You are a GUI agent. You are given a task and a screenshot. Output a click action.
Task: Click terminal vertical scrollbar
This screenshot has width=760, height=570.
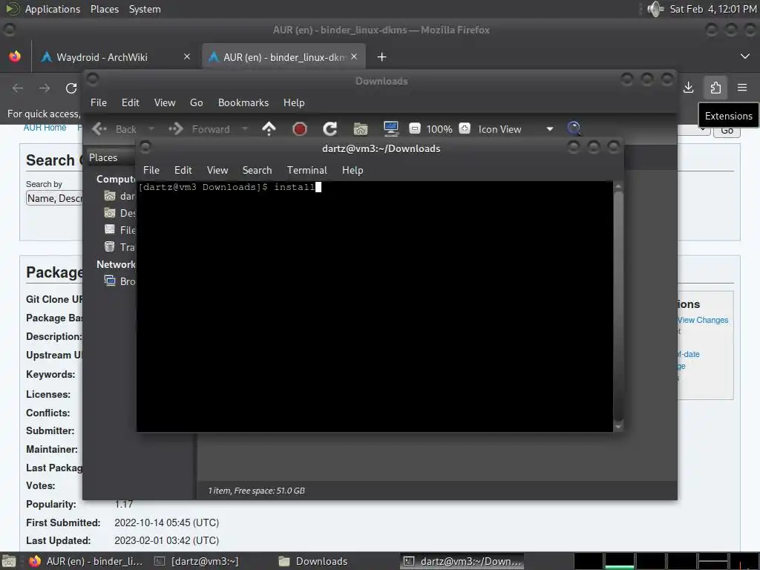(x=618, y=305)
